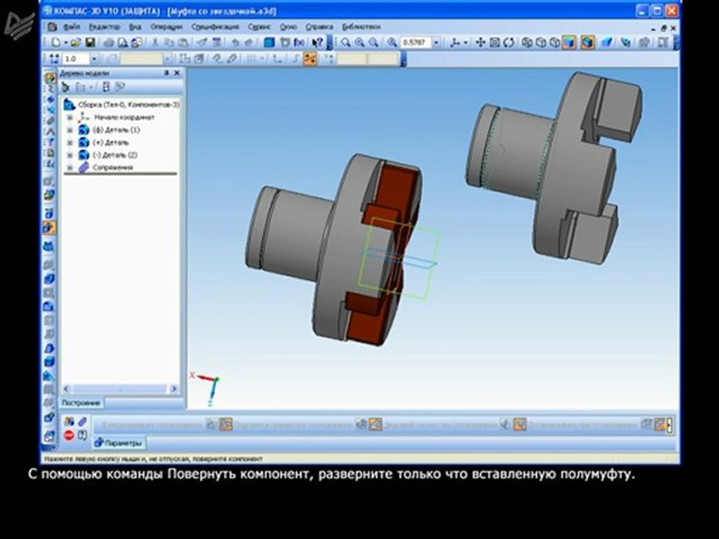Click the print icon in toolbar
This screenshot has width=719, height=539.
point(109,43)
